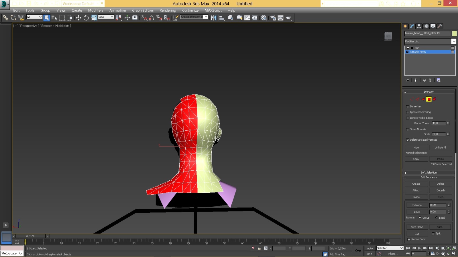Image resolution: width=458 pixels, height=257 pixels.
Task: Expand the Soft Selection rollout
Action: (x=429, y=173)
